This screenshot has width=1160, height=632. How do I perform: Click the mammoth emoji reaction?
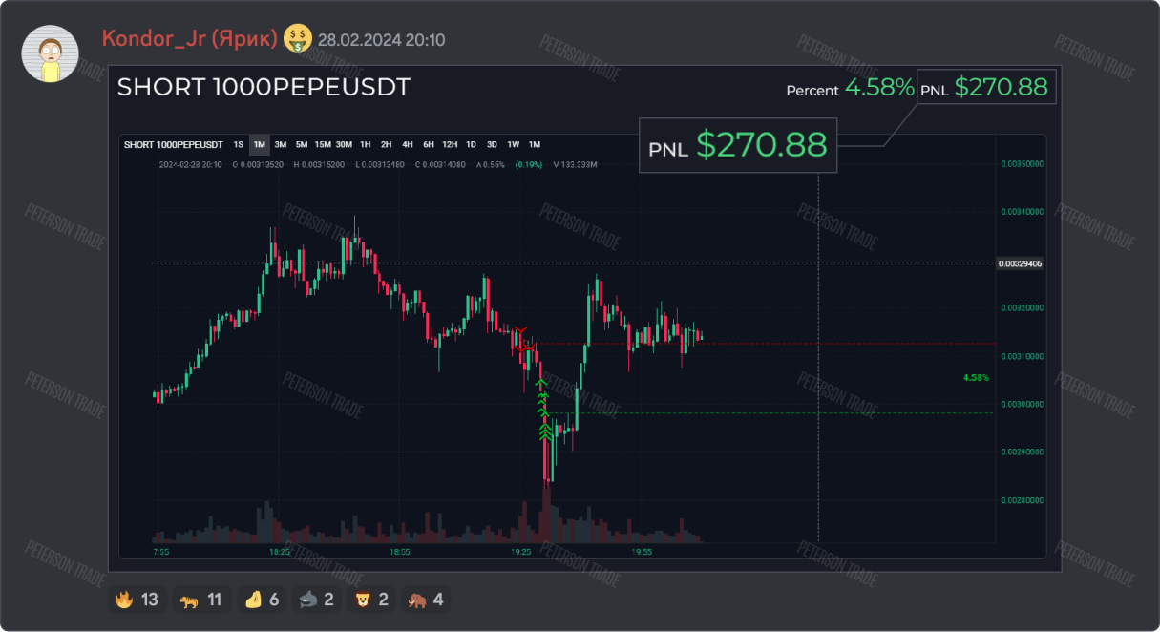click(424, 600)
